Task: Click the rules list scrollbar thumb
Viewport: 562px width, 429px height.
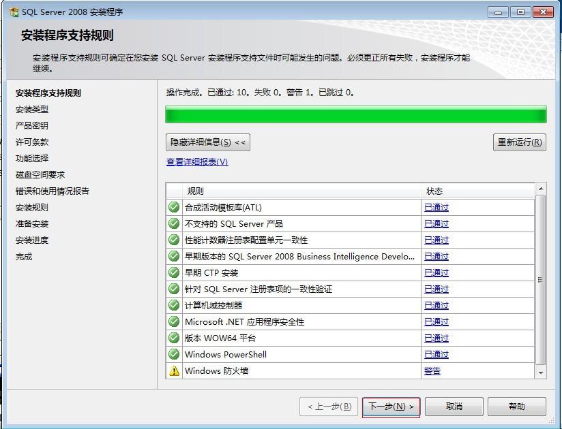Action: (541, 280)
